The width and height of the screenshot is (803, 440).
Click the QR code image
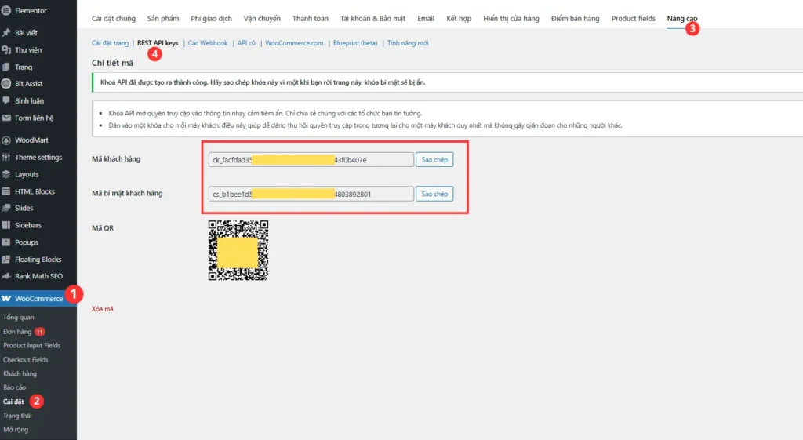[x=238, y=250]
